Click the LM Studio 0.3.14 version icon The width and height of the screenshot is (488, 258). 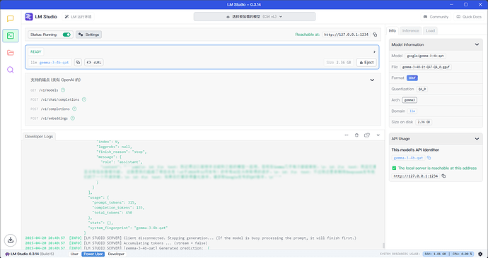tap(7, 254)
